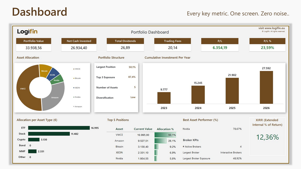Click the Logifin logo
301x169 pixels.
click(27, 32)
